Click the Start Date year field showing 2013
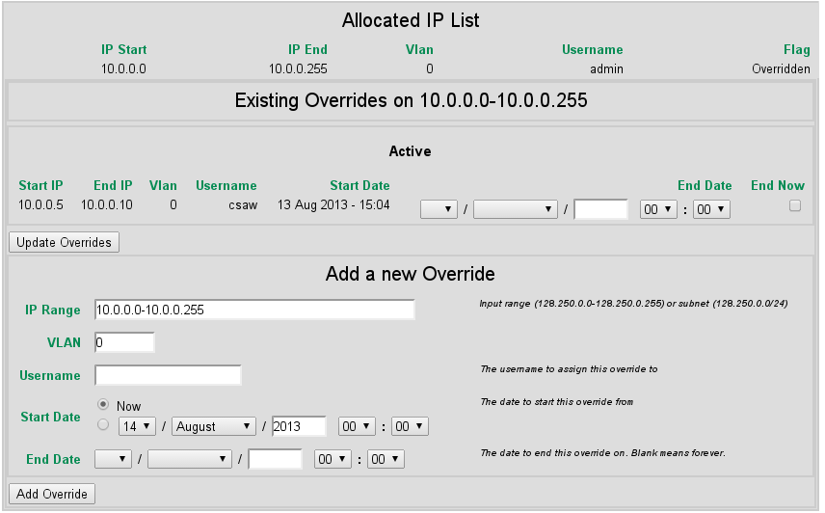Viewport: 825px width, 513px height. [x=299, y=426]
